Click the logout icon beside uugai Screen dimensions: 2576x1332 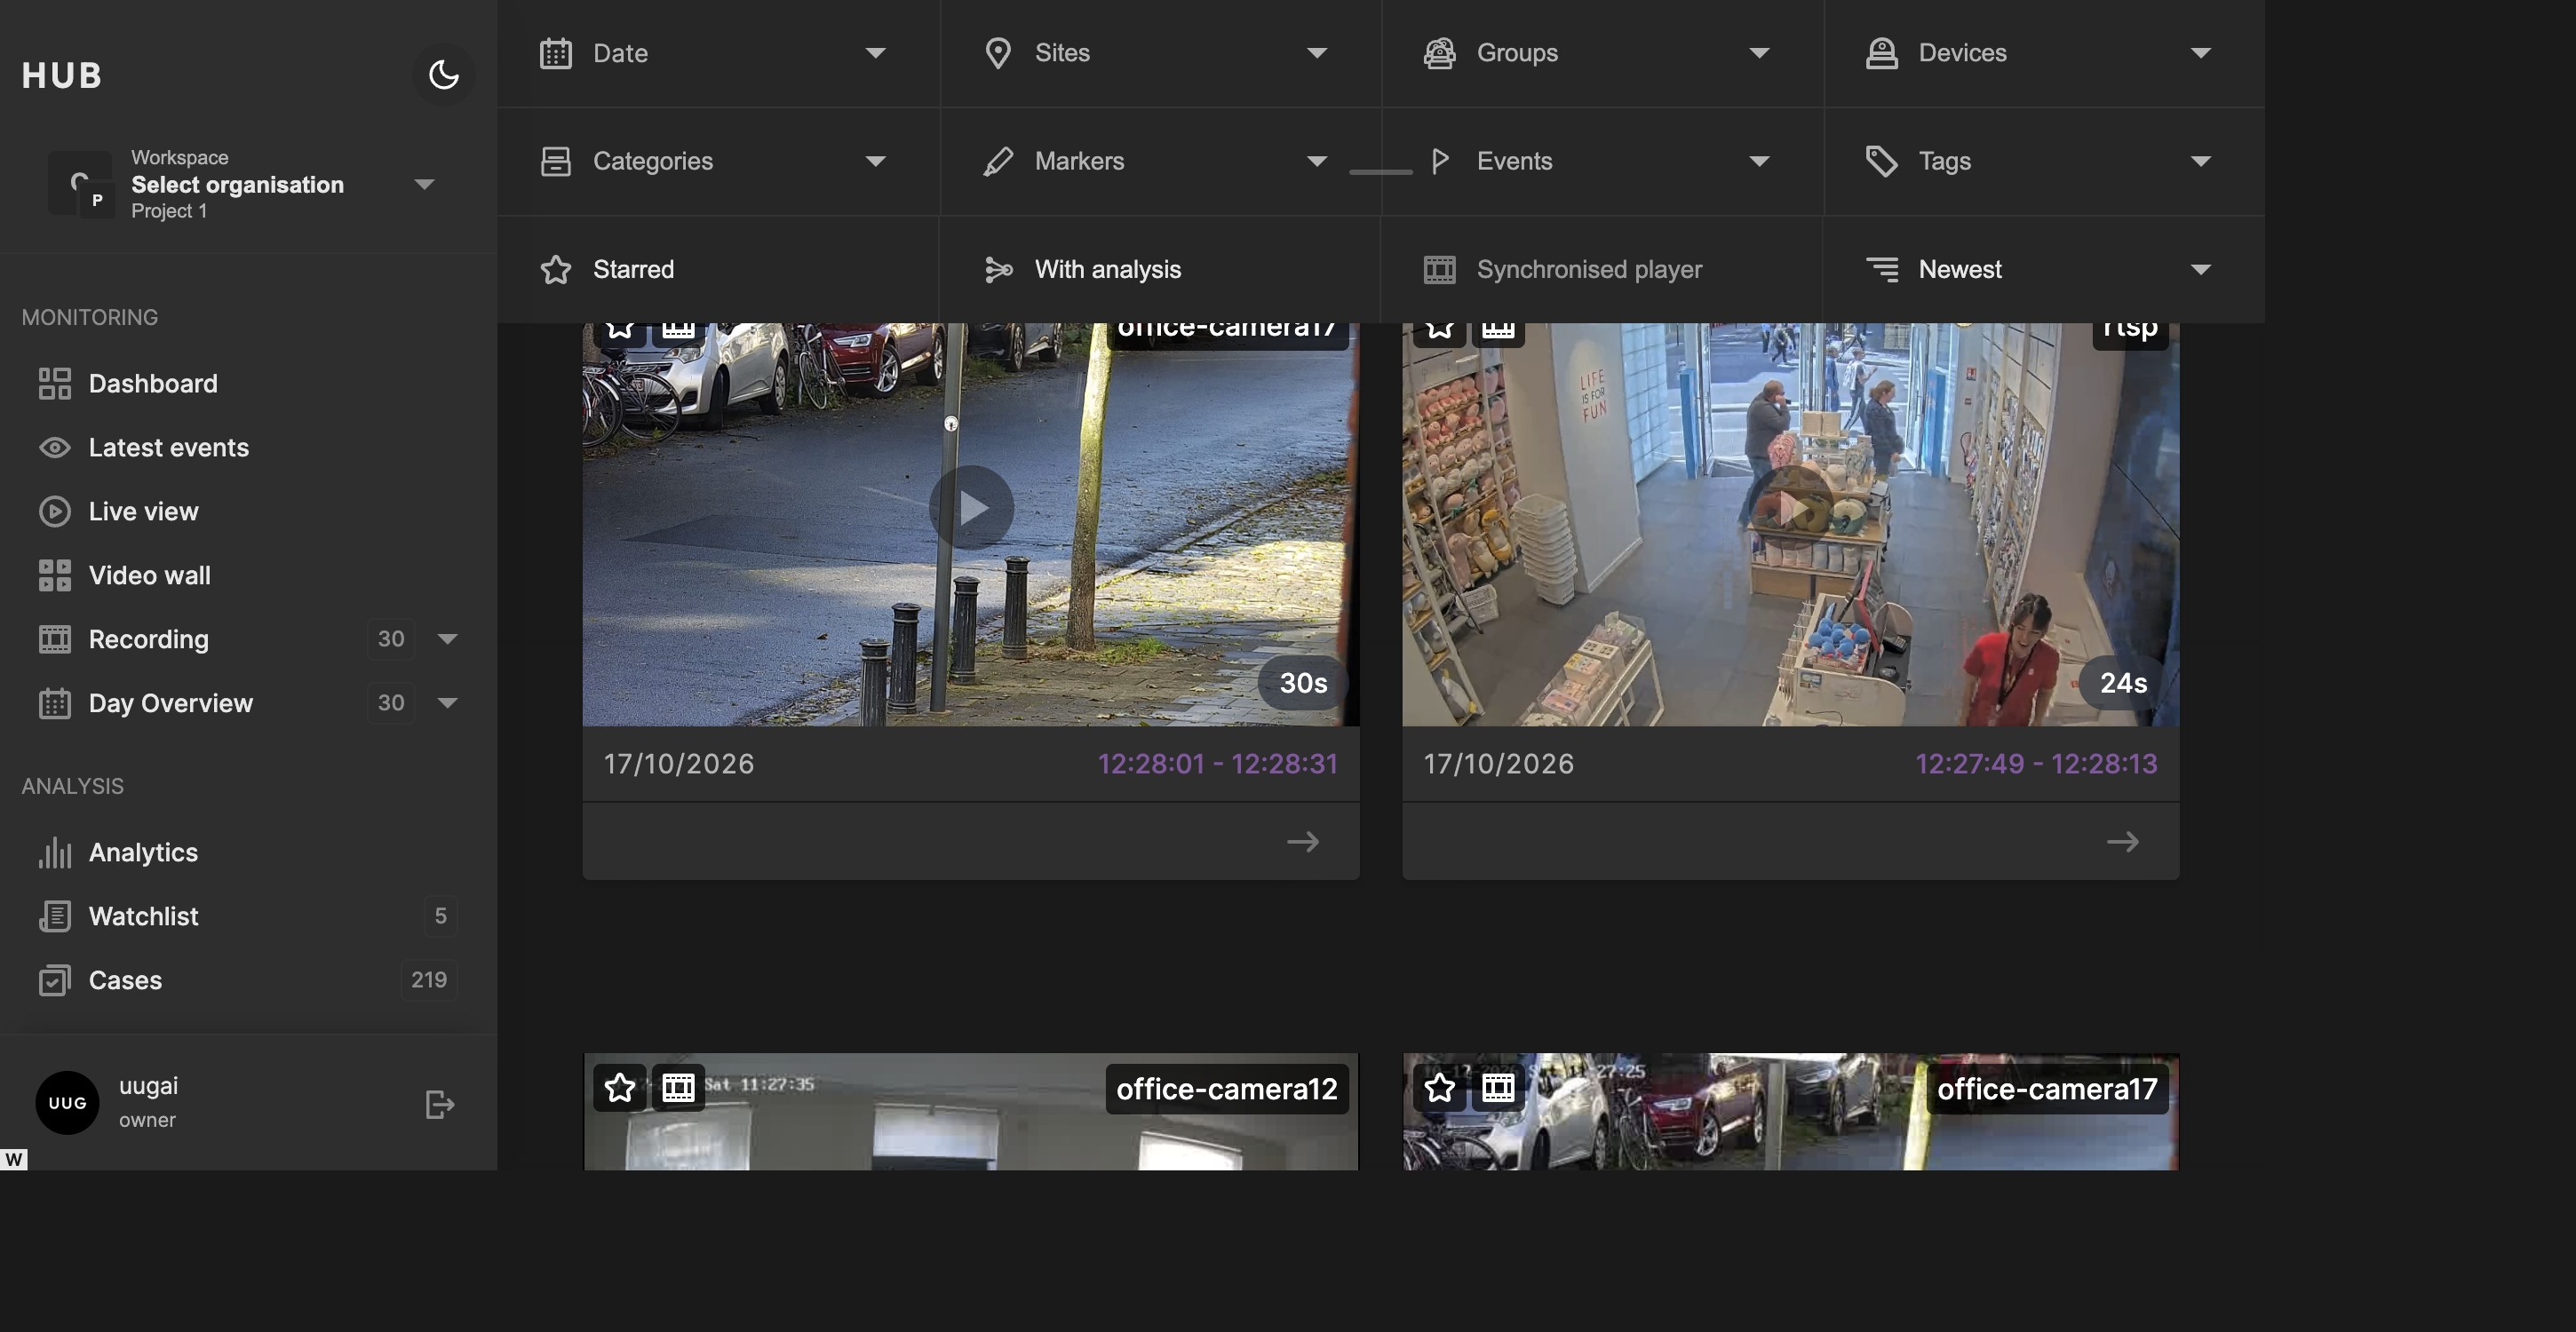(440, 1104)
